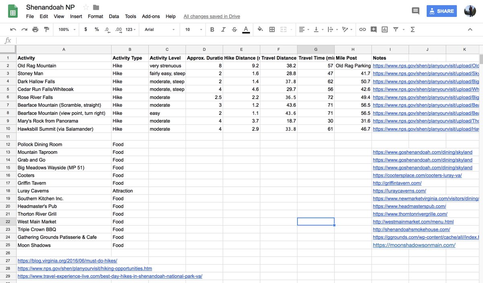Click the blue SHARE button

442,11
